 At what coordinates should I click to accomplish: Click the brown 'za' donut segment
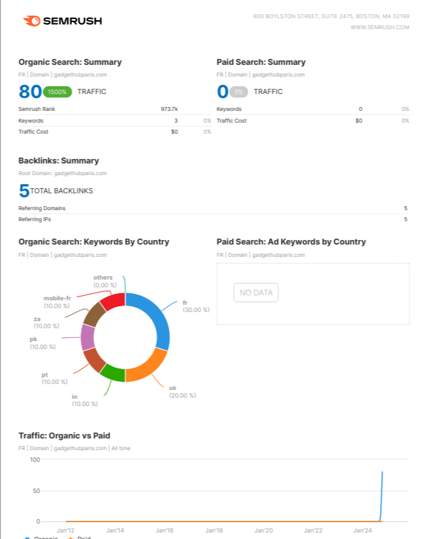[95, 314]
